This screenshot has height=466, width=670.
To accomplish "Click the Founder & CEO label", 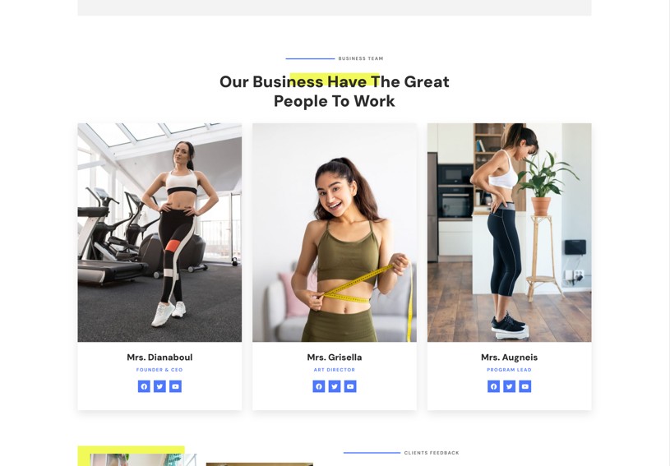I will (159, 370).
